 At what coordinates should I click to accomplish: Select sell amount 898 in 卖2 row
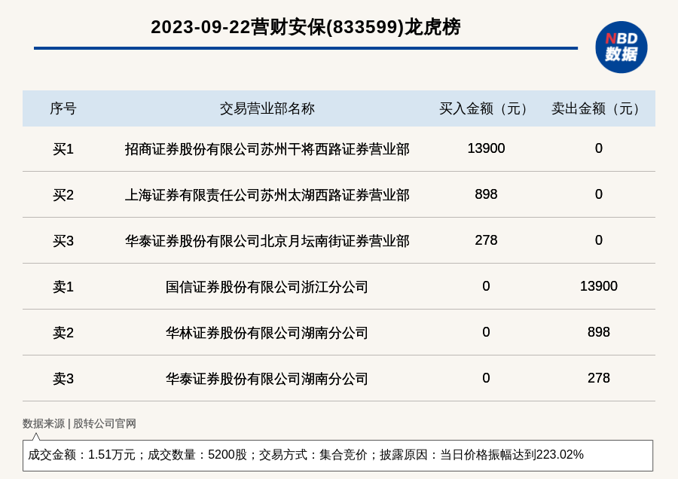coord(598,332)
